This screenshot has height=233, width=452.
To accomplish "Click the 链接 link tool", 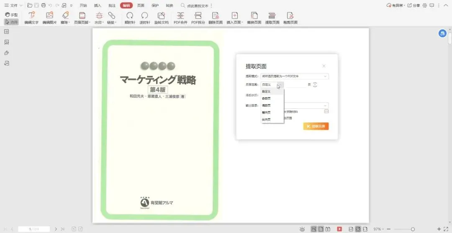I will tap(112, 18).
